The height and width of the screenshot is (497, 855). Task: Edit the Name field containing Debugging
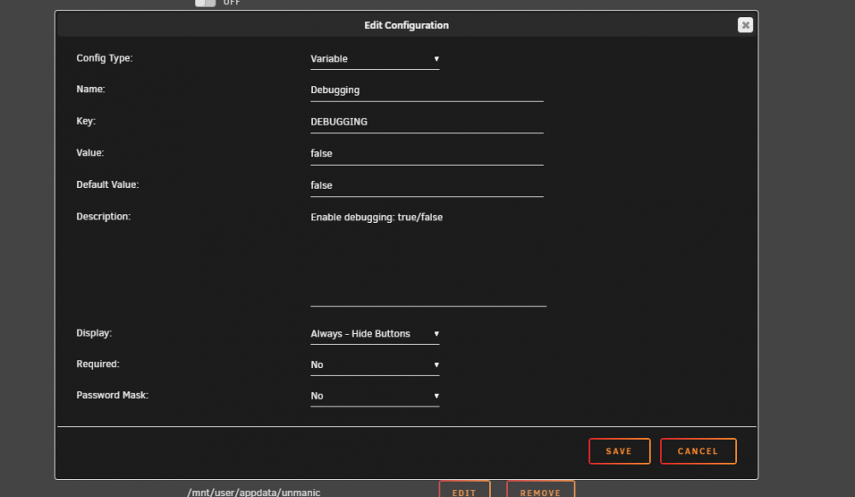tap(427, 91)
